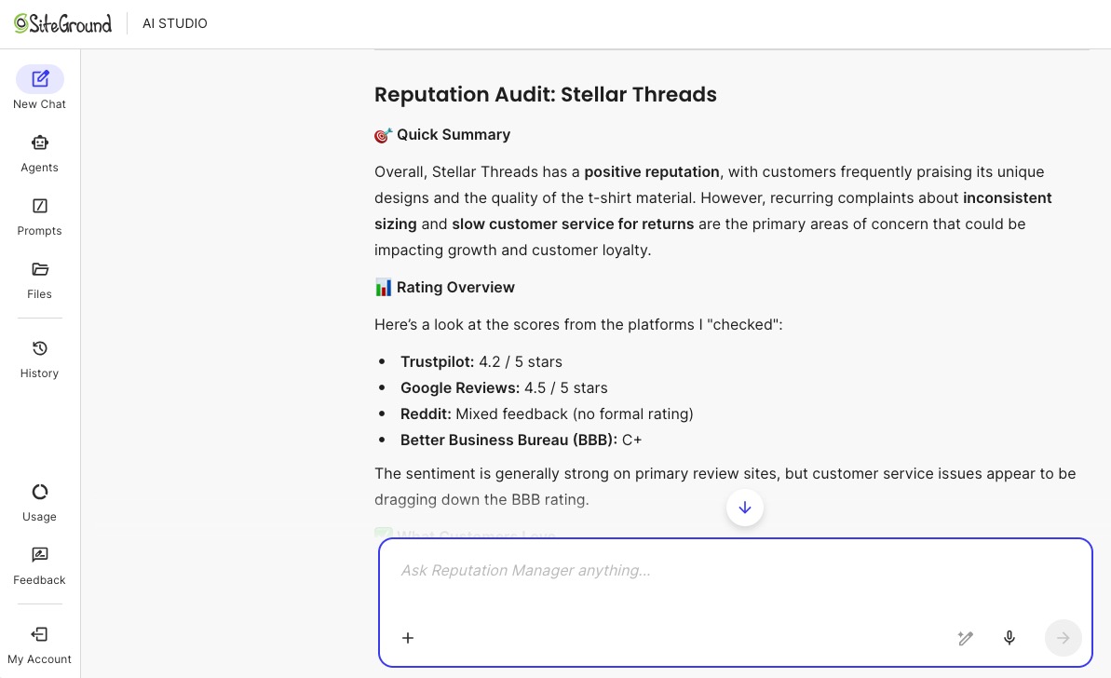Click the Feedback label in the sidebar
Viewport: 1111px width, 678px height.
coord(39,579)
